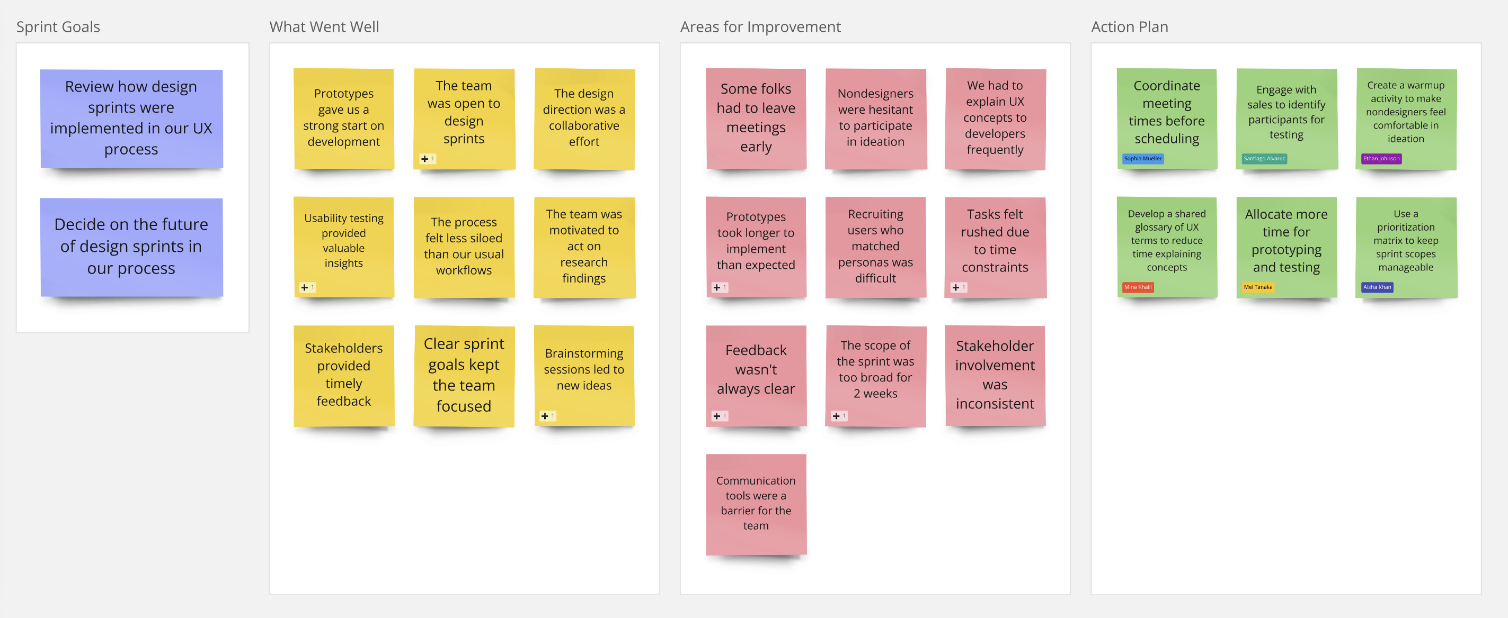Select the 'Sprint Goals' section title

[58, 27]
